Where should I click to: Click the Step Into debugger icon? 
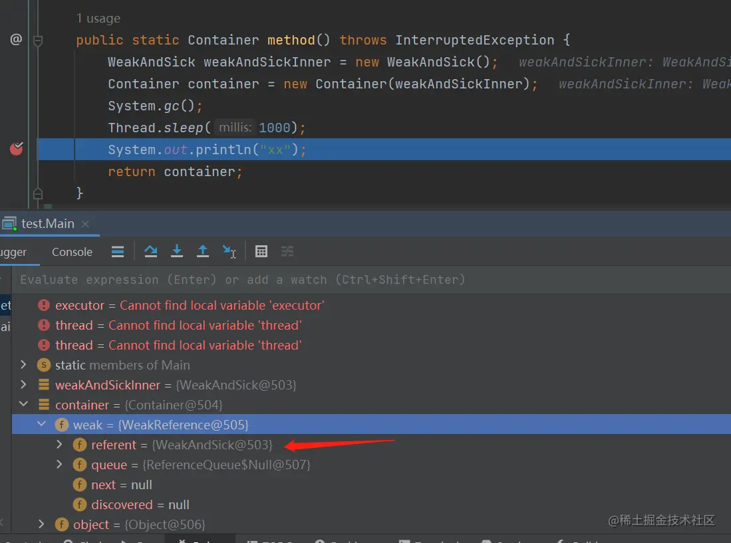pyautogui.click(x=177, y=251)
